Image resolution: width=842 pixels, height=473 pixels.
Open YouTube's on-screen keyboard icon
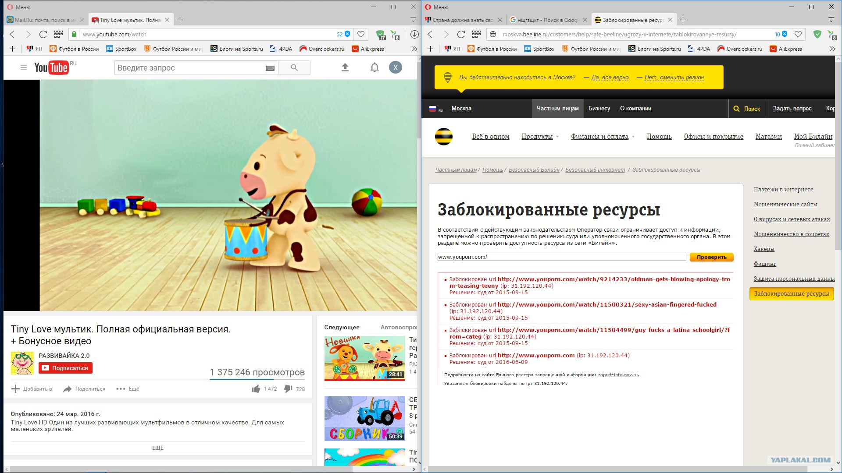point(270,68)
